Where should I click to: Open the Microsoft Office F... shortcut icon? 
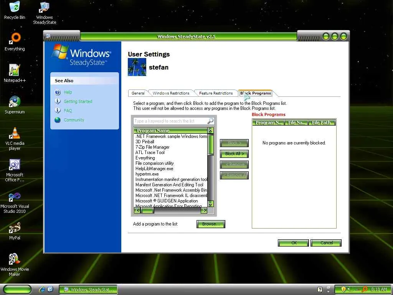tap(15, 170)
